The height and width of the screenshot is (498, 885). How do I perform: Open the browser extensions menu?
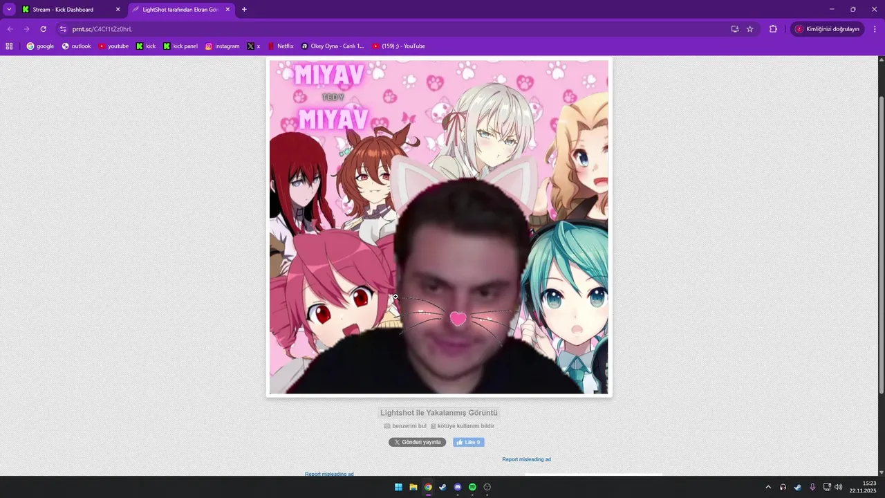pos(773,29)
